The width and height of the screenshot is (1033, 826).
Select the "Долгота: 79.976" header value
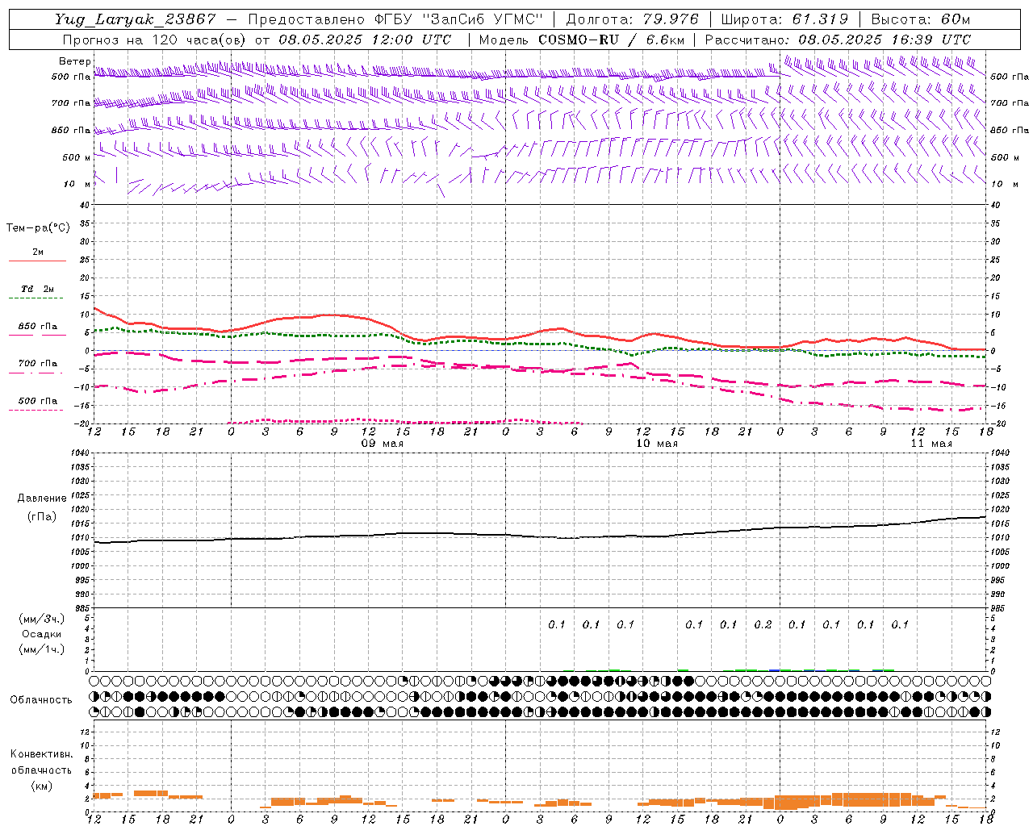pos(634,19)
